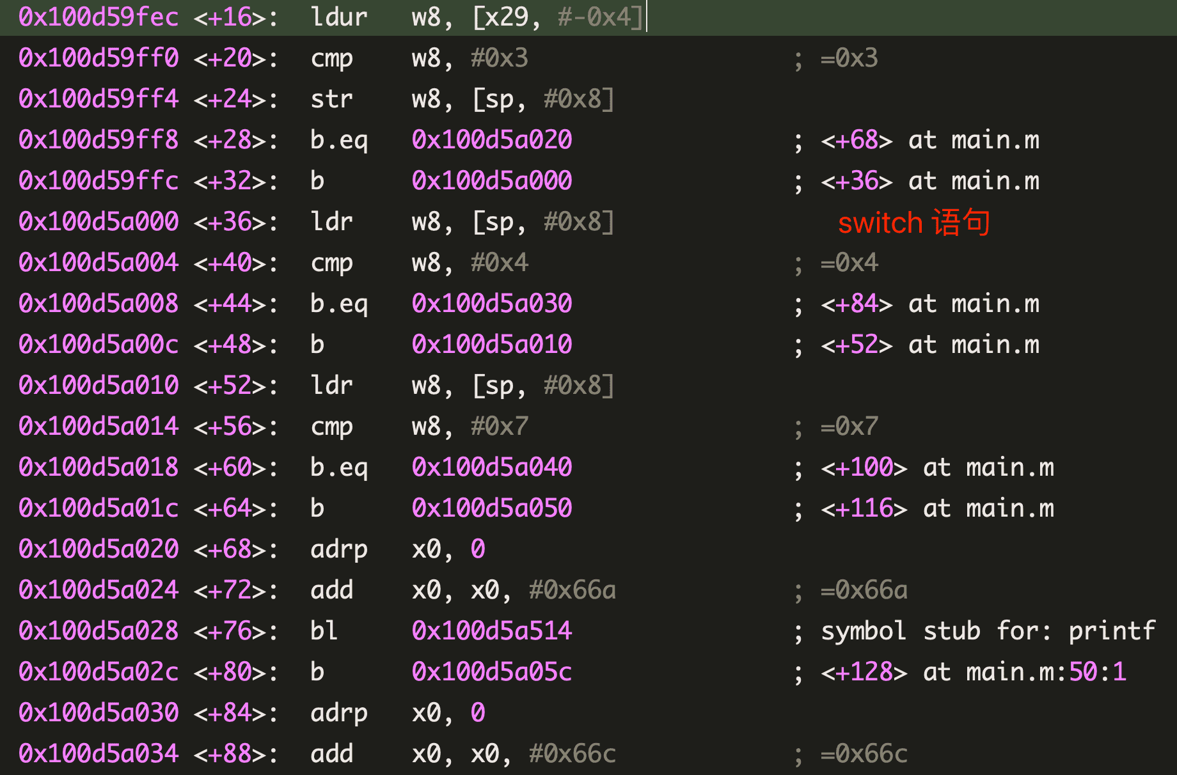Click branch target 0x100d5a010
This screenshot has height=775, width=1177.
tap(492, 345)
